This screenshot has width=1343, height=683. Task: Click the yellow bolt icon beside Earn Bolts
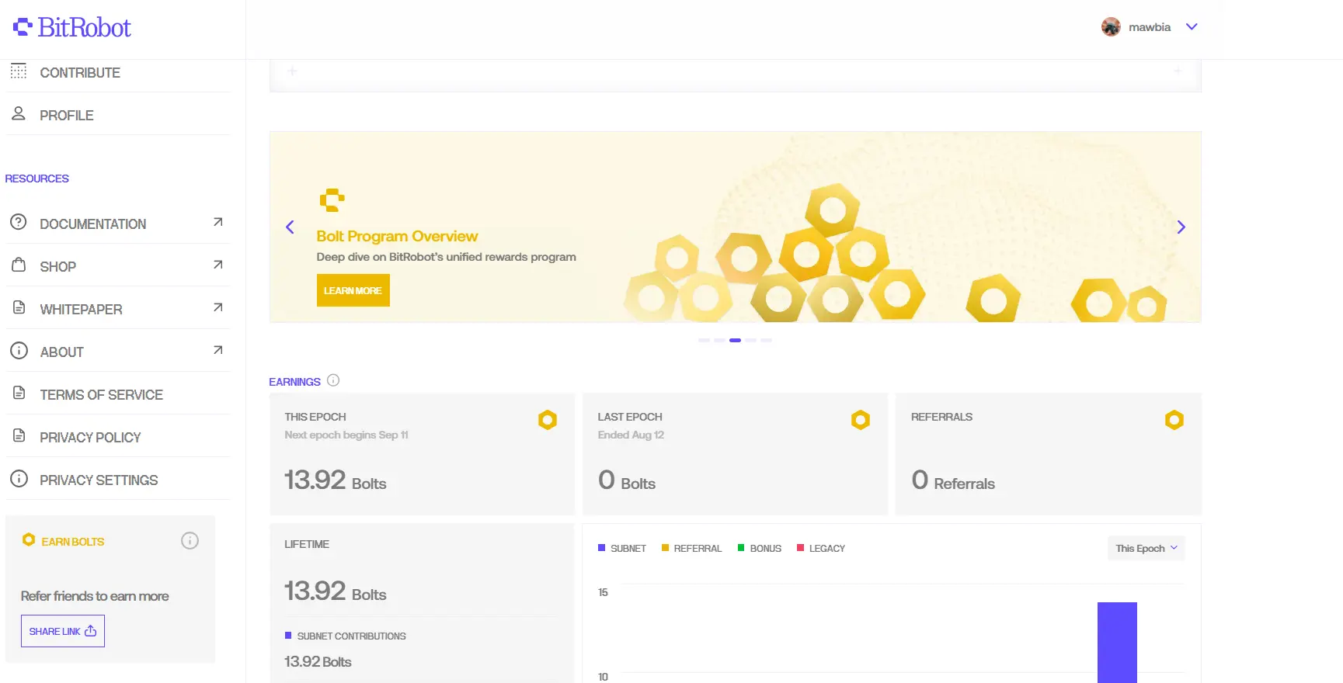(x=29, y=540)
